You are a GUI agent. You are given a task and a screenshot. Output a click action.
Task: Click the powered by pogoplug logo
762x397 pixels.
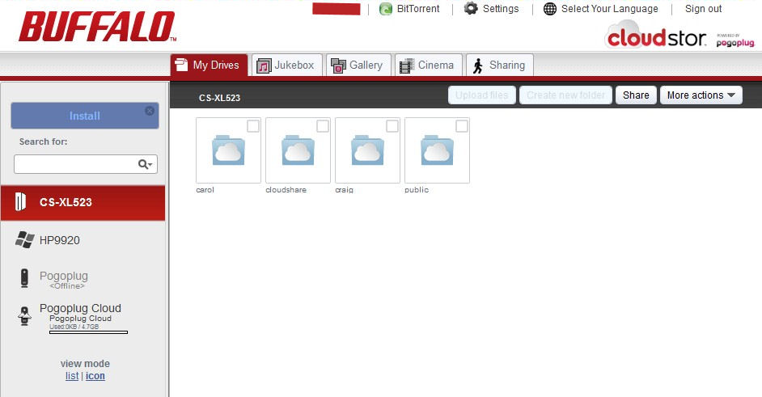click(x=735, y=40)
